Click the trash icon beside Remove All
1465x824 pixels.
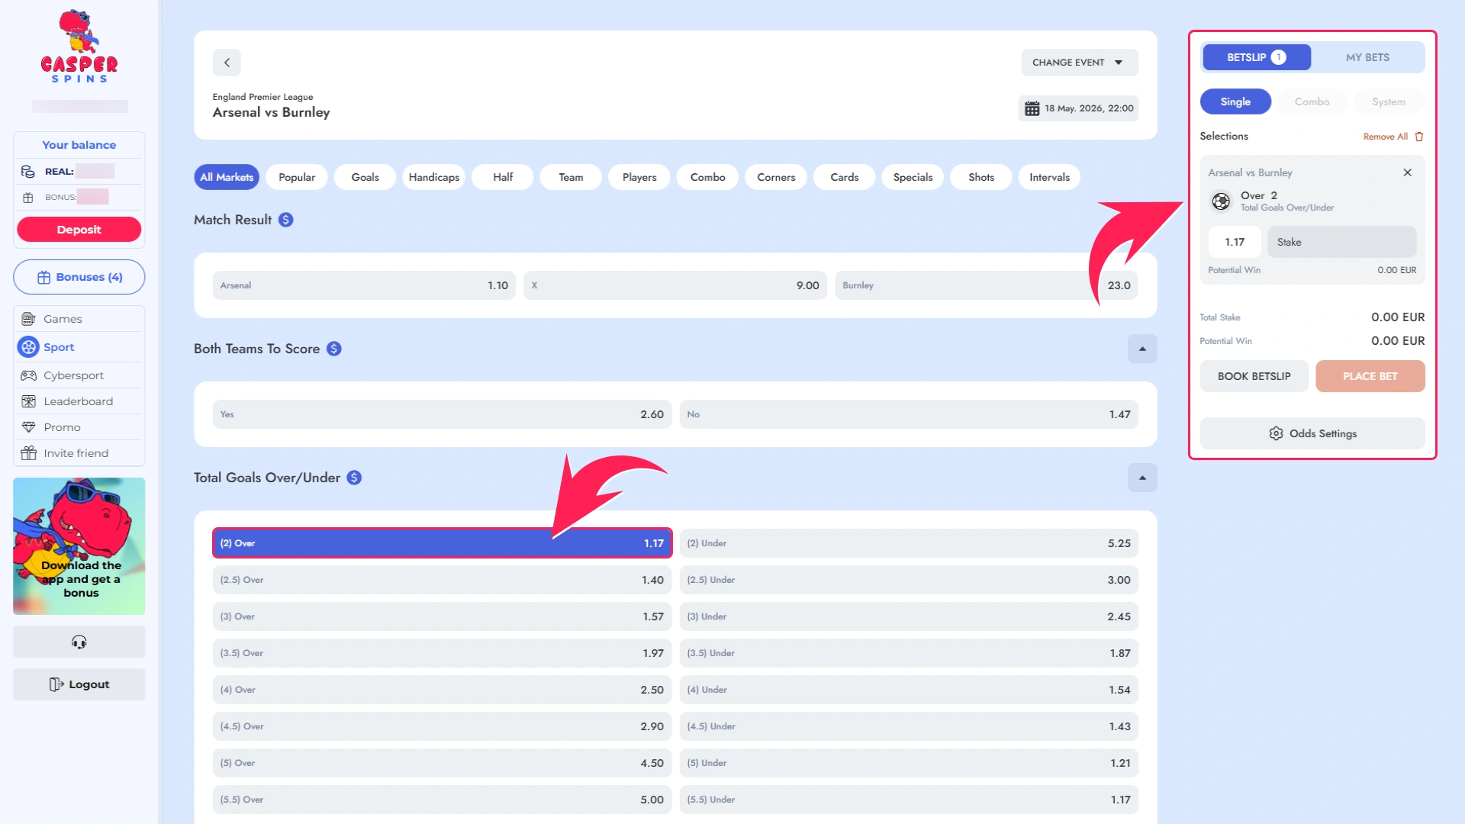tap(1419, 137)
